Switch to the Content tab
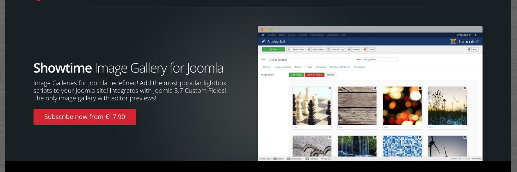The width and height of the screenshot is (517, 172). pyautogui.click(x=267, y=67)
